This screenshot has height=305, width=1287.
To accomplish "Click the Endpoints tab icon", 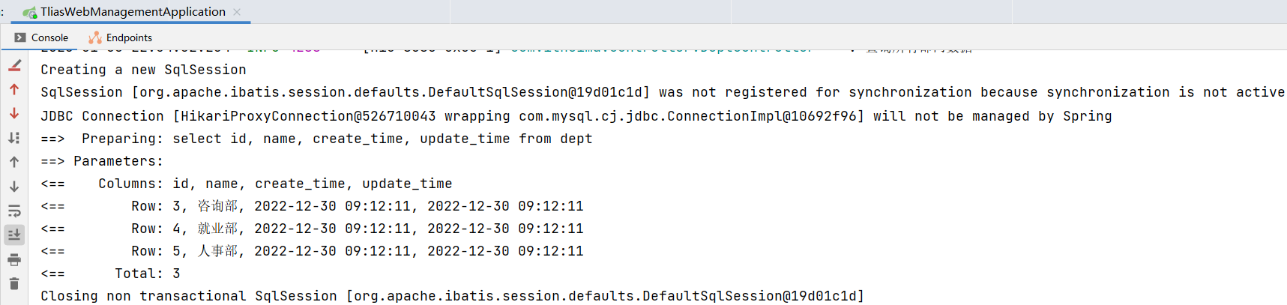I will [95, 37].
